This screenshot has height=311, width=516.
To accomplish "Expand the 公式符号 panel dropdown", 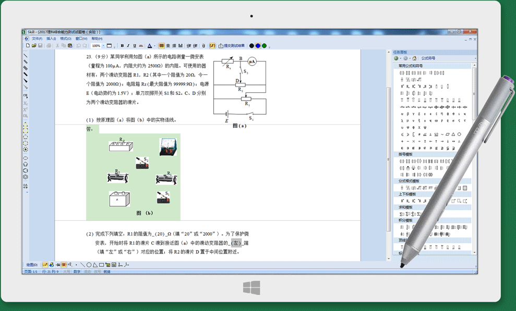I will [475, 58].
